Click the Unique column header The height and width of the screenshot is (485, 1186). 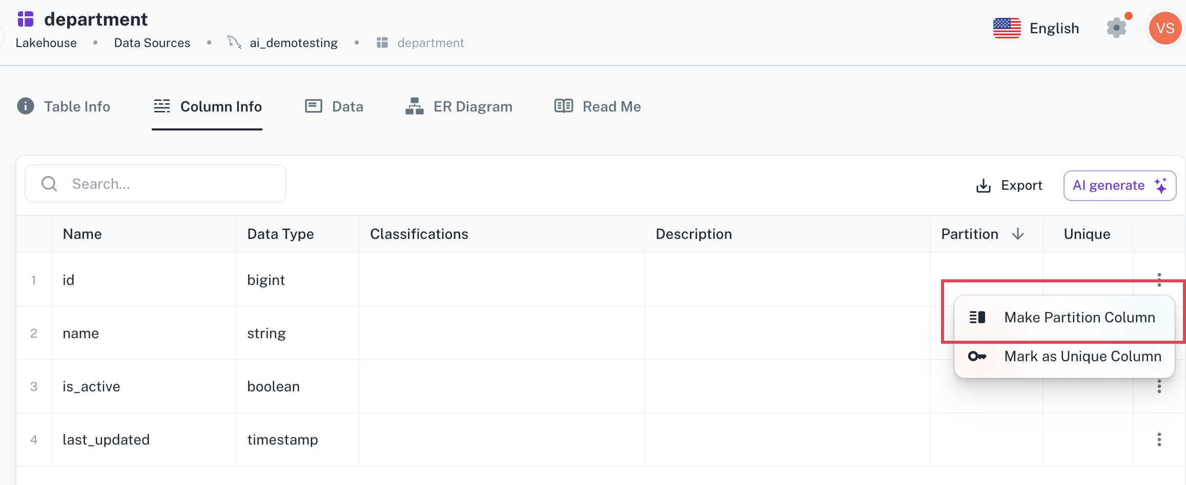[1087, 234]
